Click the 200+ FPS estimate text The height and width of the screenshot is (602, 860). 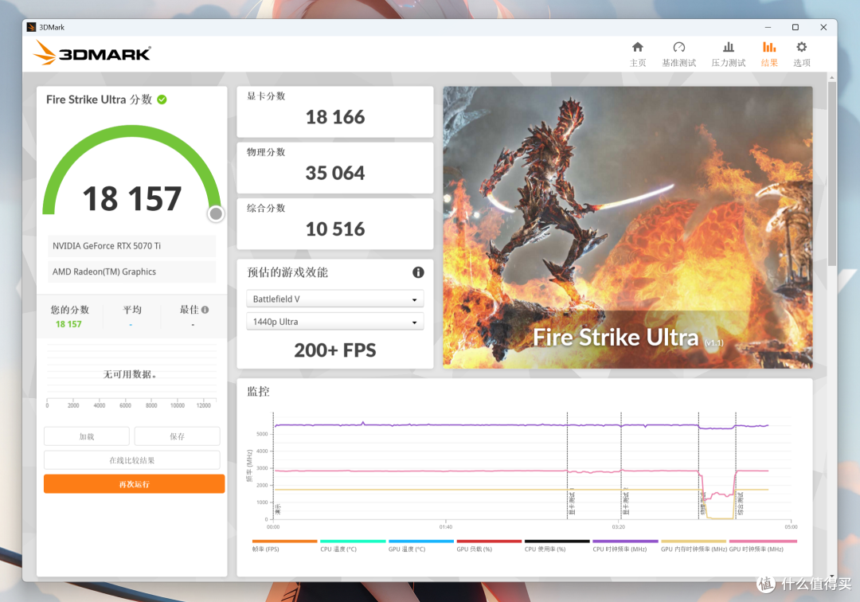(x=335, y=350)
